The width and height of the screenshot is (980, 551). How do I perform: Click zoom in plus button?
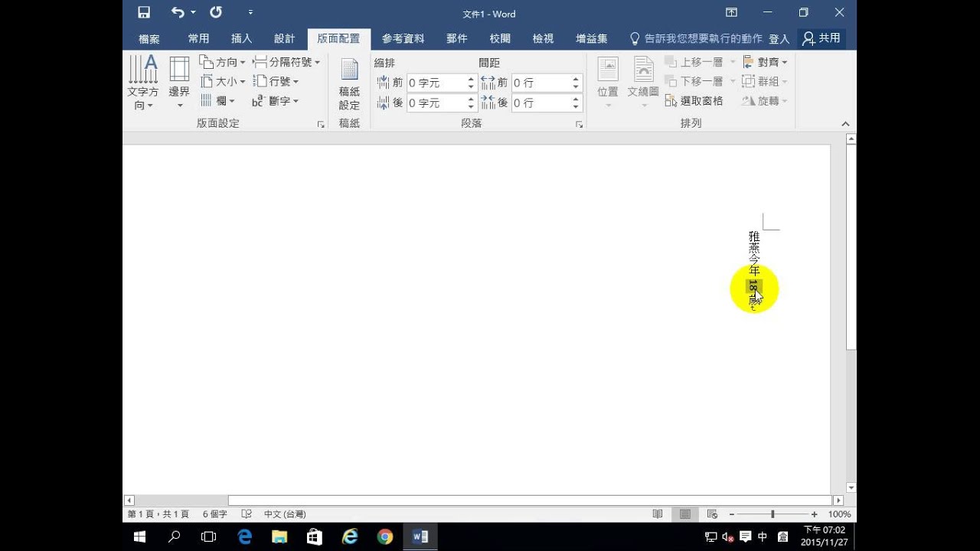click(814, 514)
